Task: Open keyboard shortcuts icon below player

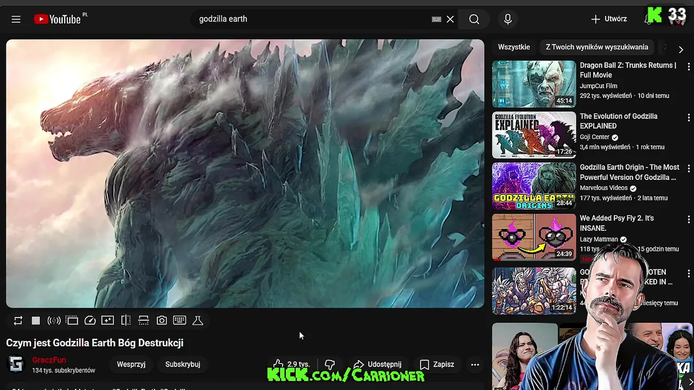Action: (x=179, y=321)
